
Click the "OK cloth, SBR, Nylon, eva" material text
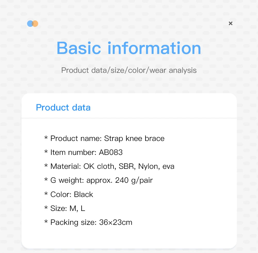coord(129,167)
